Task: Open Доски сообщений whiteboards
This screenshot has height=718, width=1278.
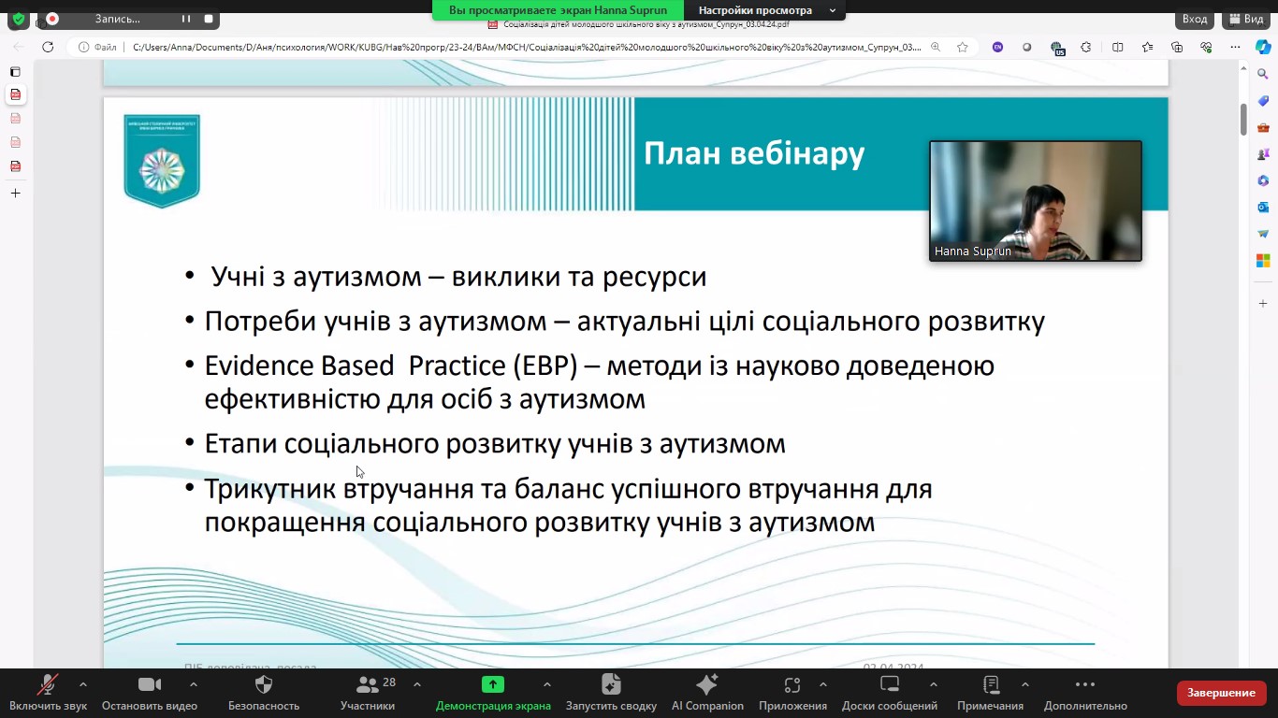Action: [890, 685]
